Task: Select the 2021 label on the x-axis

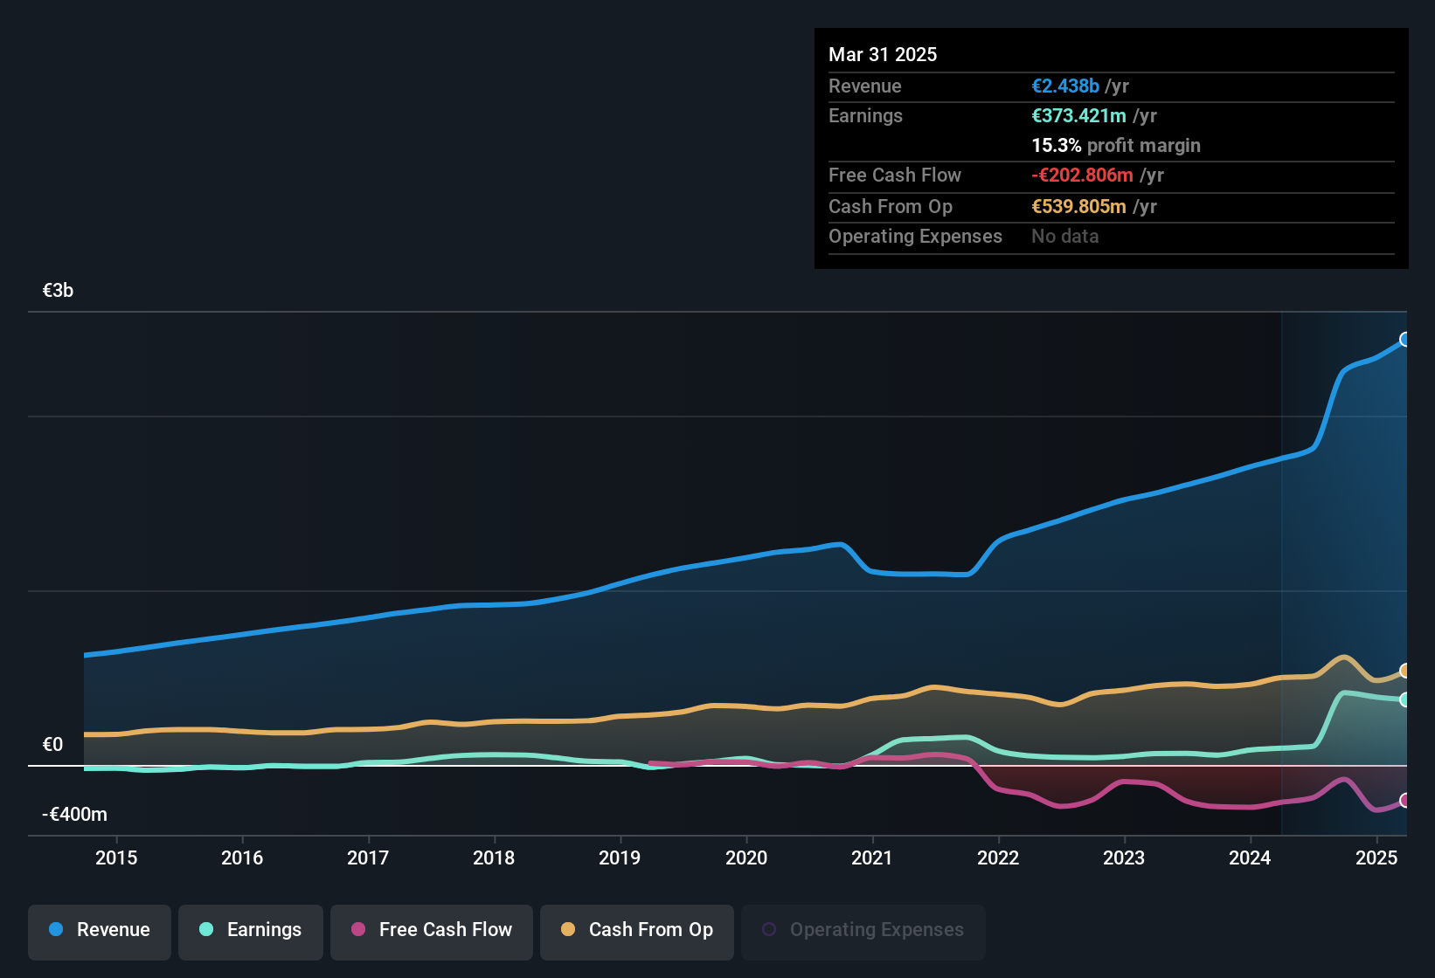Action: [x=872, y=857]
